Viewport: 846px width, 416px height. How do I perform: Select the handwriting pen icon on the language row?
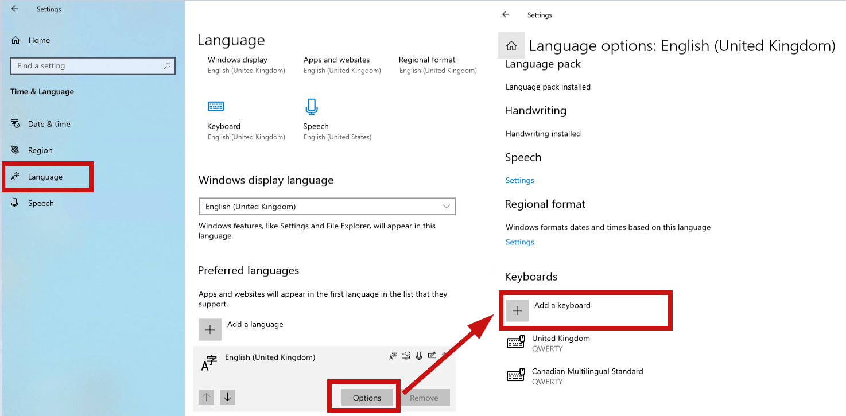pyautogui.click(x=432, y=356)
